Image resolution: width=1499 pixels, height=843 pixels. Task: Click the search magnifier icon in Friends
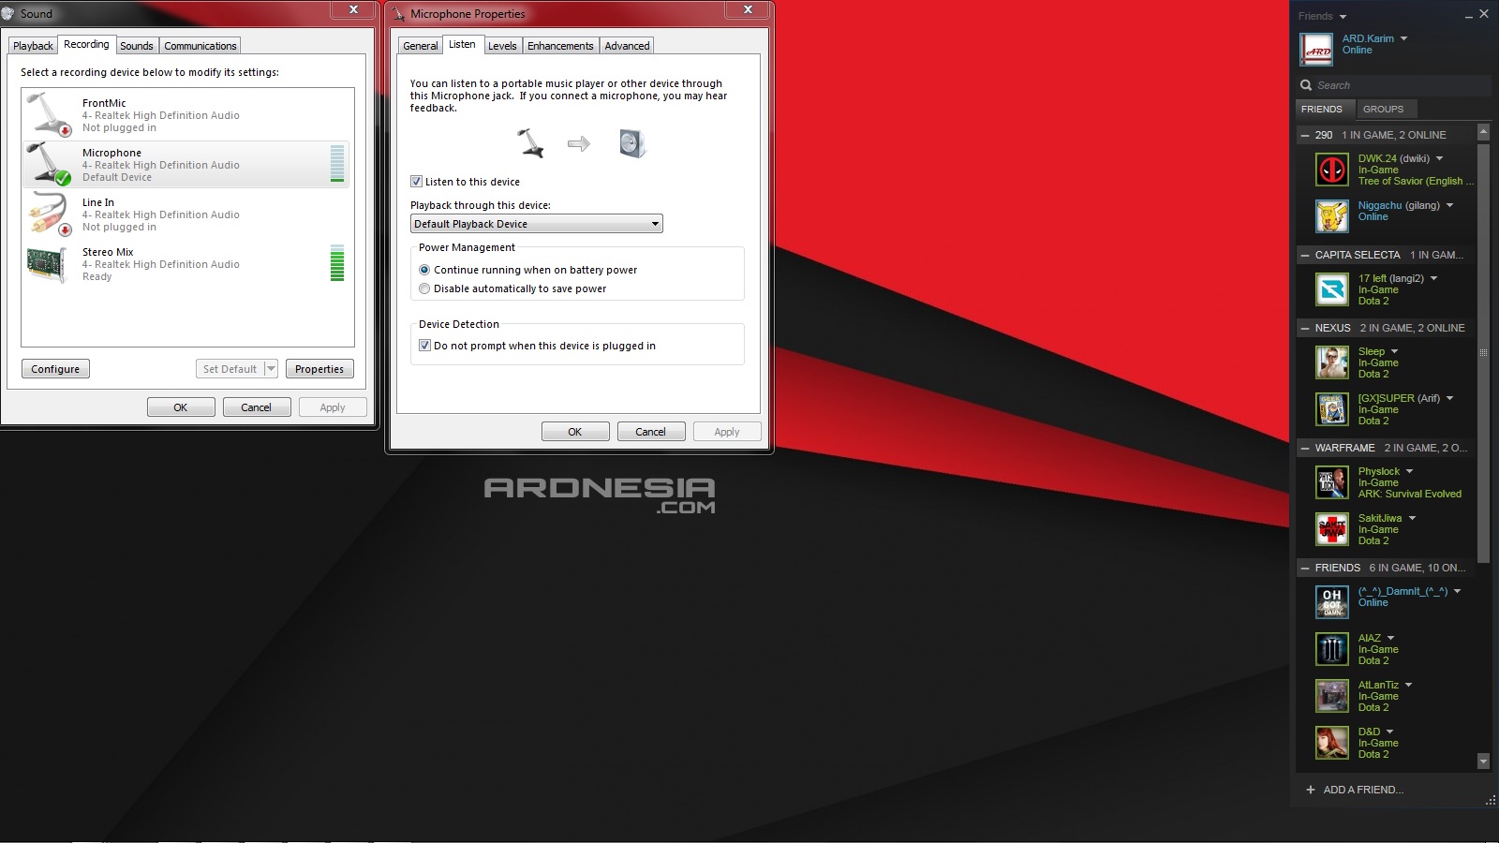1306,85
